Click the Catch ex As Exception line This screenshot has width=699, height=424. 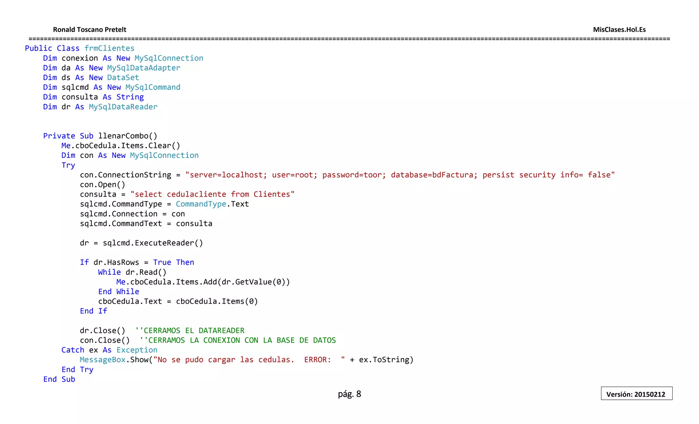pos(109,350)
